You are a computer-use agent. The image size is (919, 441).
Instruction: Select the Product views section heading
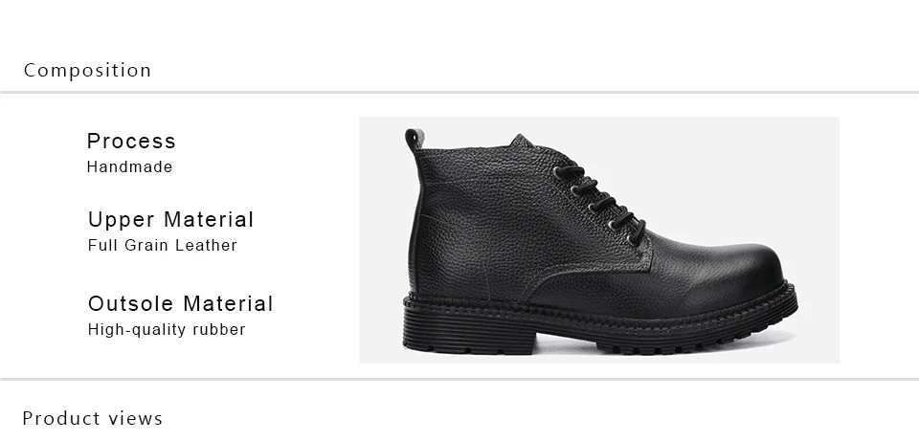93,418
